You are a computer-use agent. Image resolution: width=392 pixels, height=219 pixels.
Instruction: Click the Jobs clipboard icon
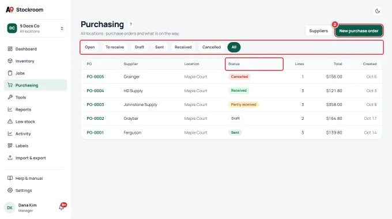point(10,73)
